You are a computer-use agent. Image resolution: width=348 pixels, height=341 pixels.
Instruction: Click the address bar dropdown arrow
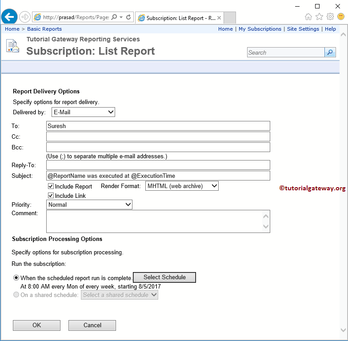point(121,17)
